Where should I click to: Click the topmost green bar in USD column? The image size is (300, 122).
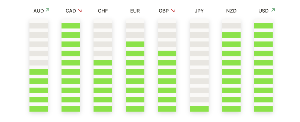[263, 26]
